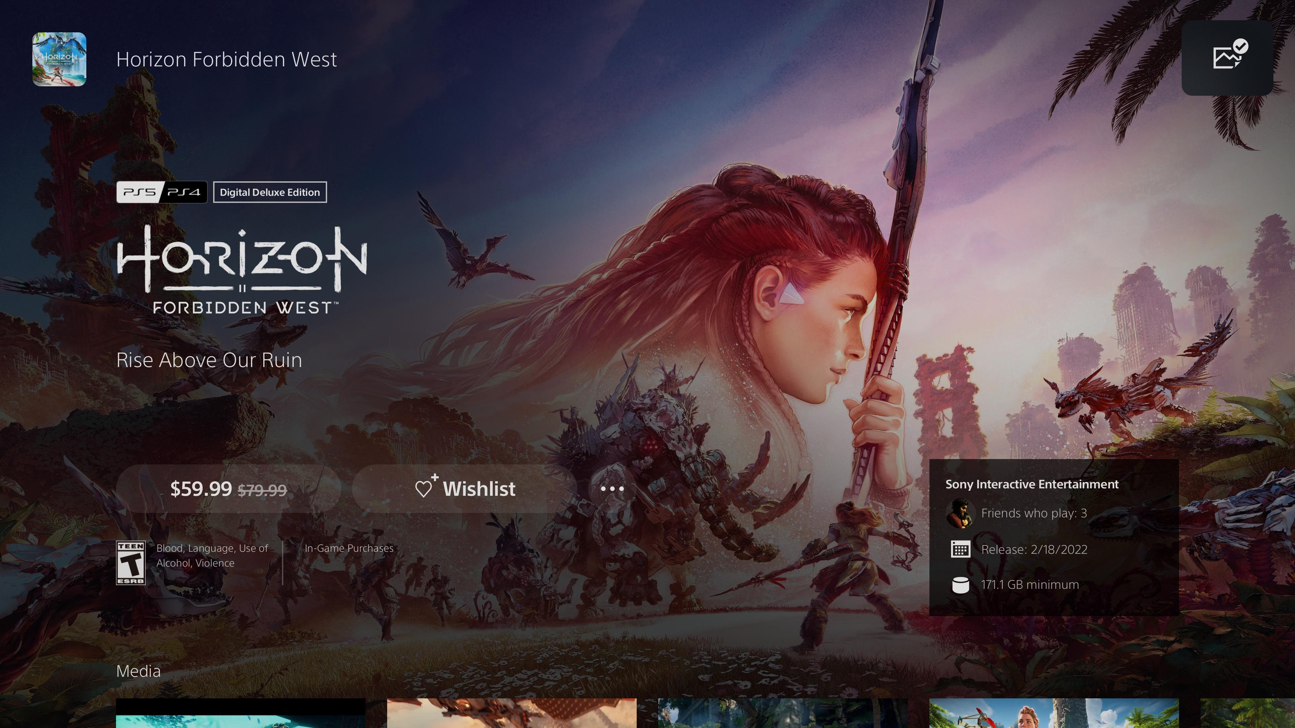Click the PS5 PS4 platform badge
The image size is (1295, 728).
click(162, 192)
